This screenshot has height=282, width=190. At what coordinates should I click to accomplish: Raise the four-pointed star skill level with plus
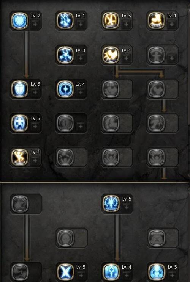tap(81, 92)
